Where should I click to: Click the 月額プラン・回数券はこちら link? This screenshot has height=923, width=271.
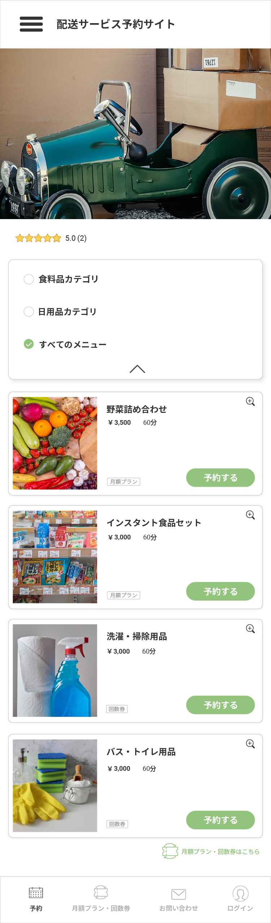tap(220, 852)
